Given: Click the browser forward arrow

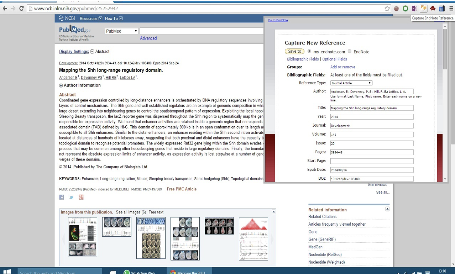Looking at the screenshot, I should (13, 9).
